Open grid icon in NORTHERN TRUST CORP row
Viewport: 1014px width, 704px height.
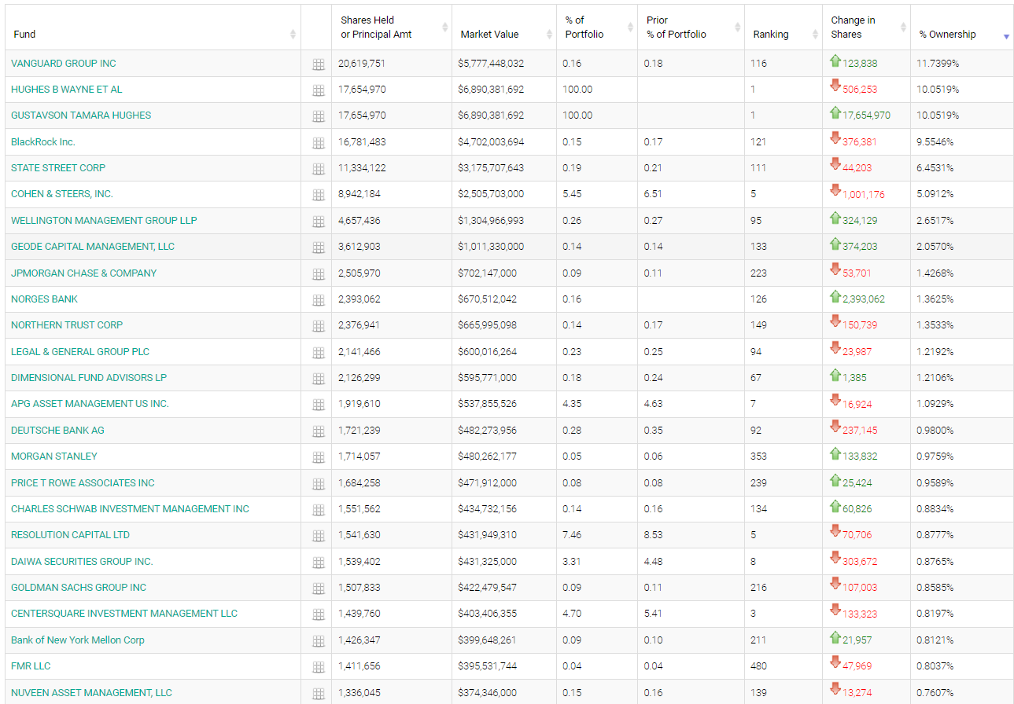[319, 326]
